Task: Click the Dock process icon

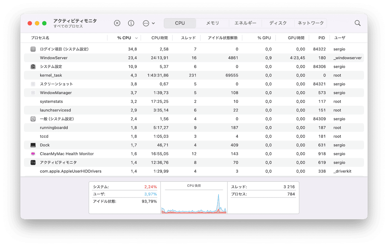Action: [x=33, y=145]
